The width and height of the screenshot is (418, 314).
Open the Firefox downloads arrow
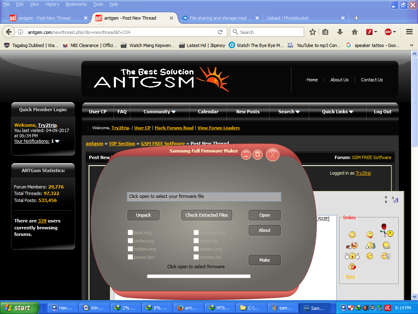coord(340,32)
